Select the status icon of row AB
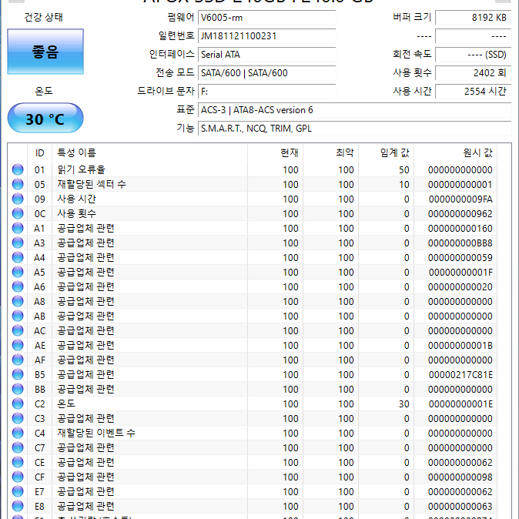Image resolution: width=519 pixels, height=519 pixels. (x=18, y=316)
